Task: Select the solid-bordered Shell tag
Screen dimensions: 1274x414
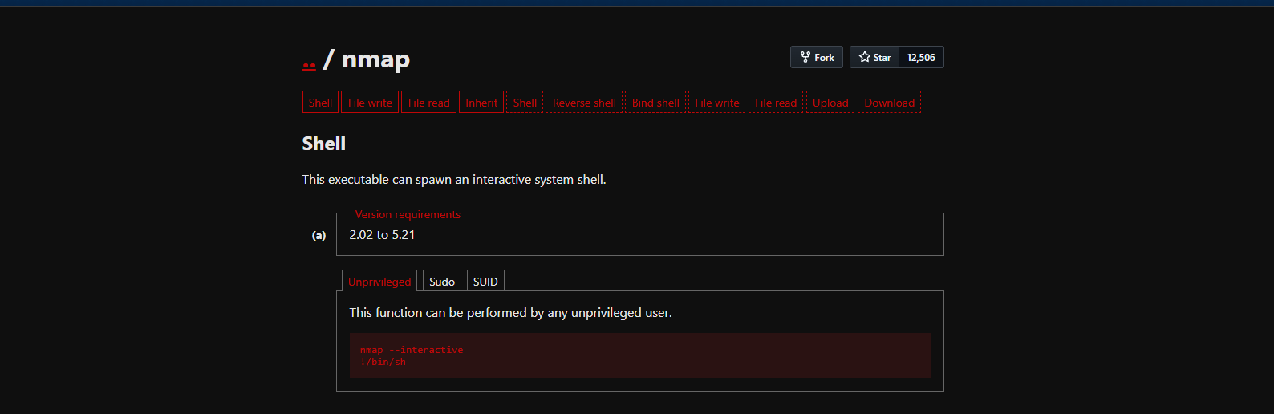Action: [x=320, y=103]
